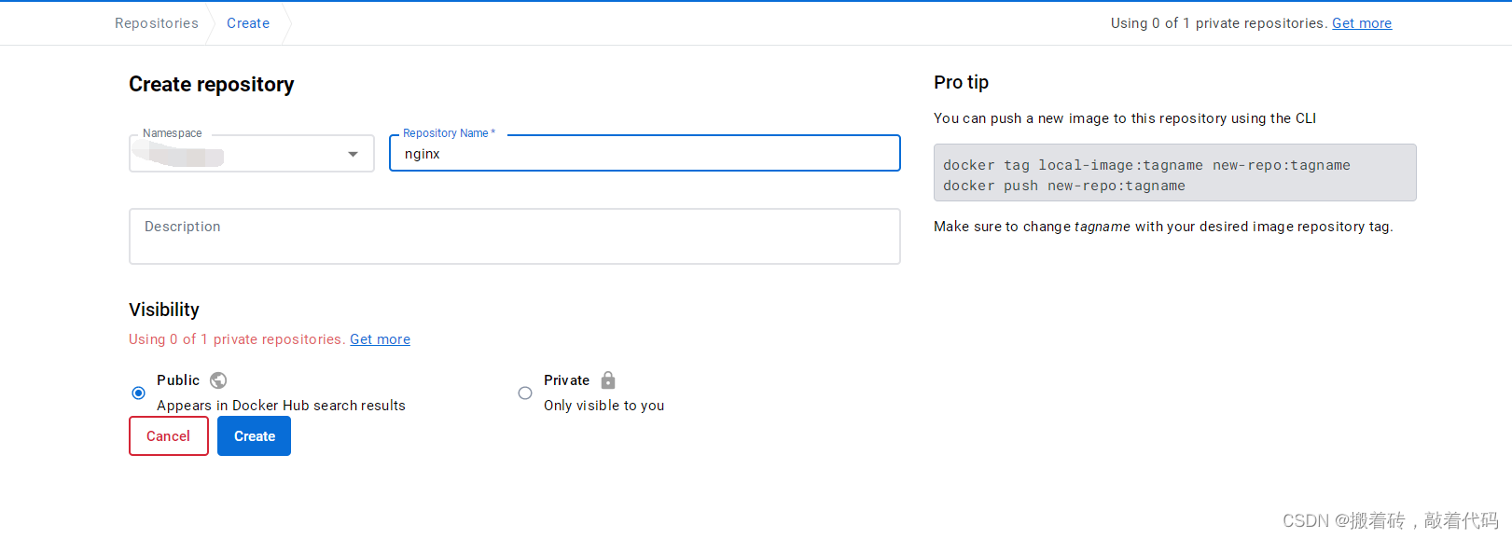Click the docker push command line
Viewport: 1512px width, 538px height.
(1064, 186)
